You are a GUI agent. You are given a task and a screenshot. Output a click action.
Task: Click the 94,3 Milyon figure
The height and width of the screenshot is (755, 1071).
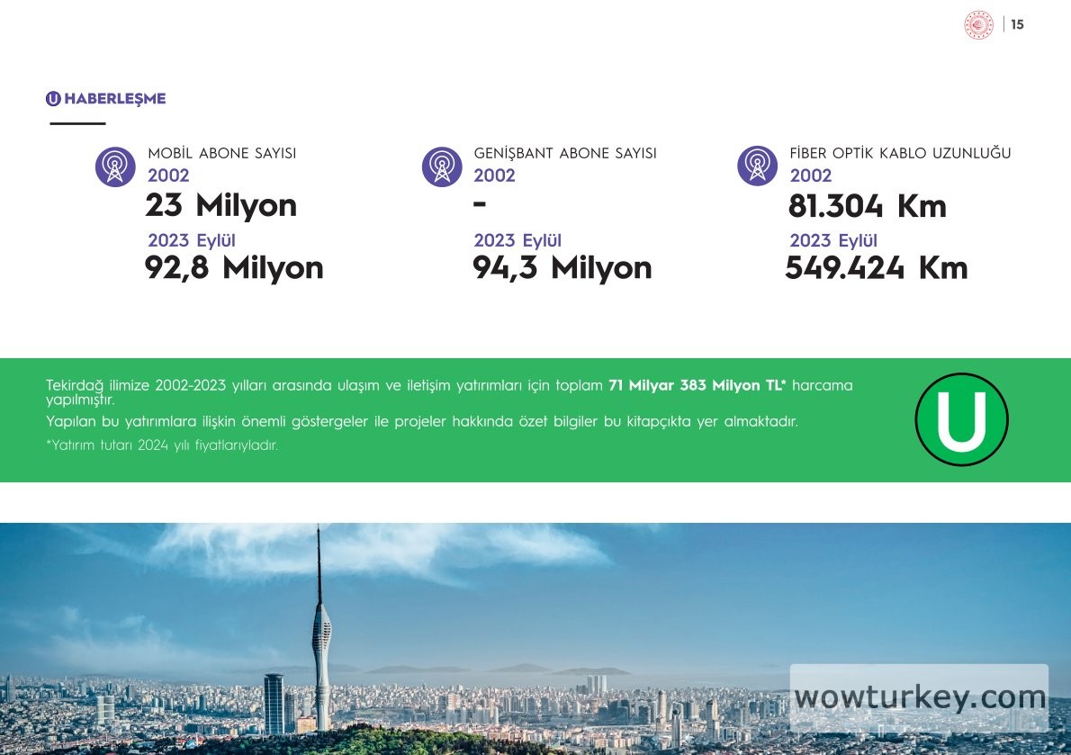(x=562, y=268)
